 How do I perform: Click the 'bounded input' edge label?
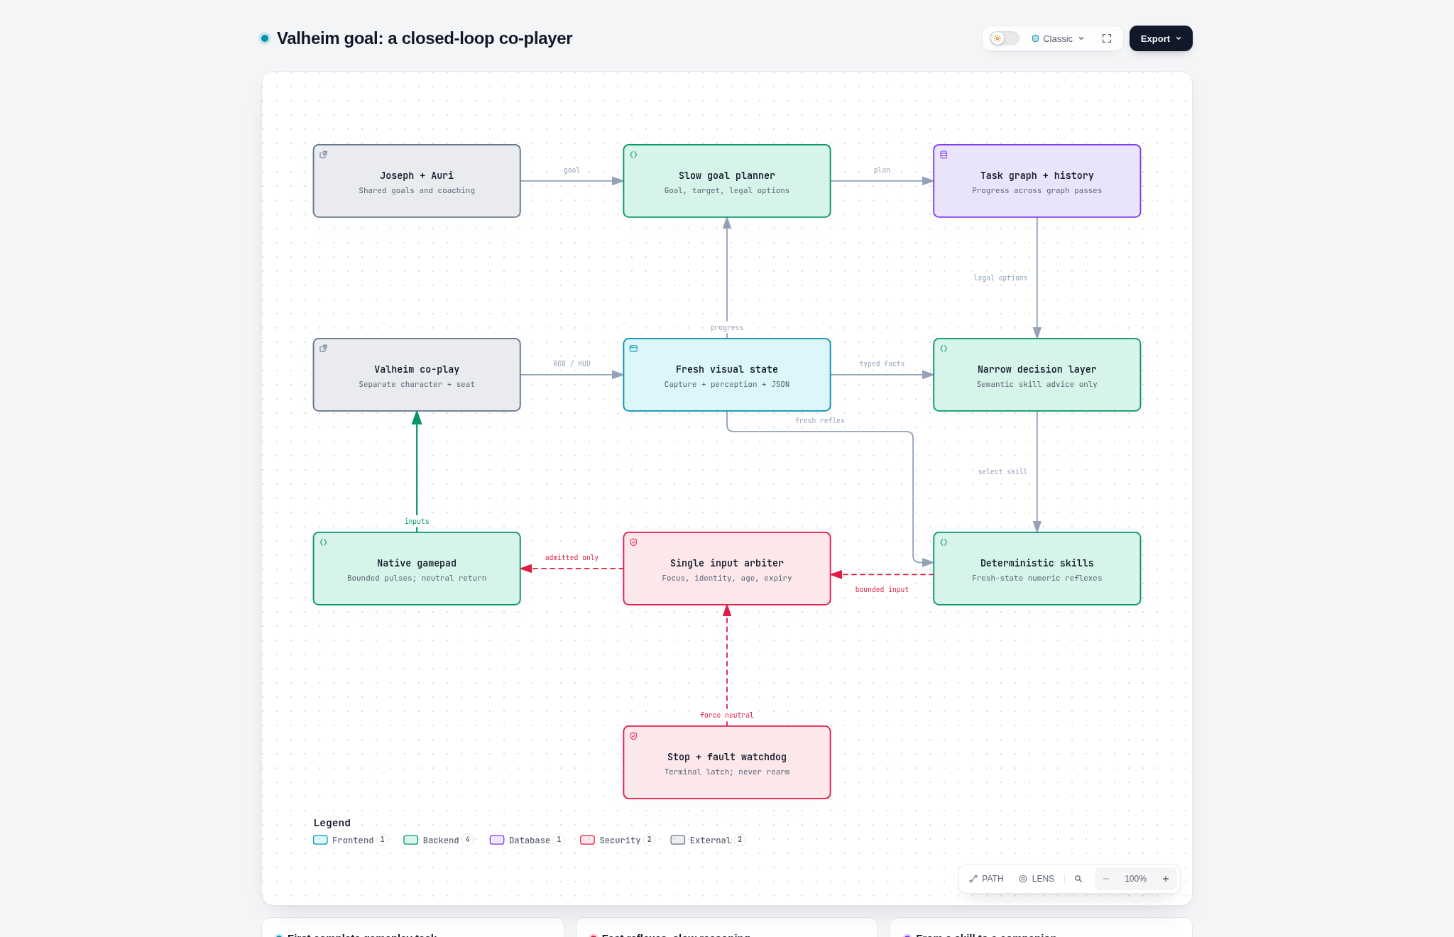[882, 590]
